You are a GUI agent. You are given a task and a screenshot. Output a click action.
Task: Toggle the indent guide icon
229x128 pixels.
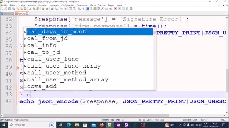point(88,9)
